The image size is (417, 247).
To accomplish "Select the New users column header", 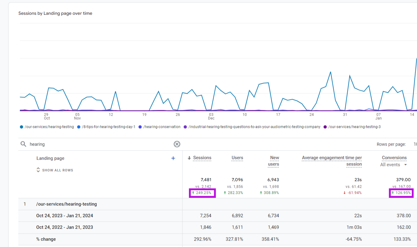I will tap(274, 161).
